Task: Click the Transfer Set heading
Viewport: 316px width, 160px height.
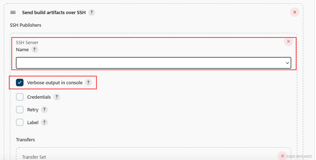Action: coord(34,157)
